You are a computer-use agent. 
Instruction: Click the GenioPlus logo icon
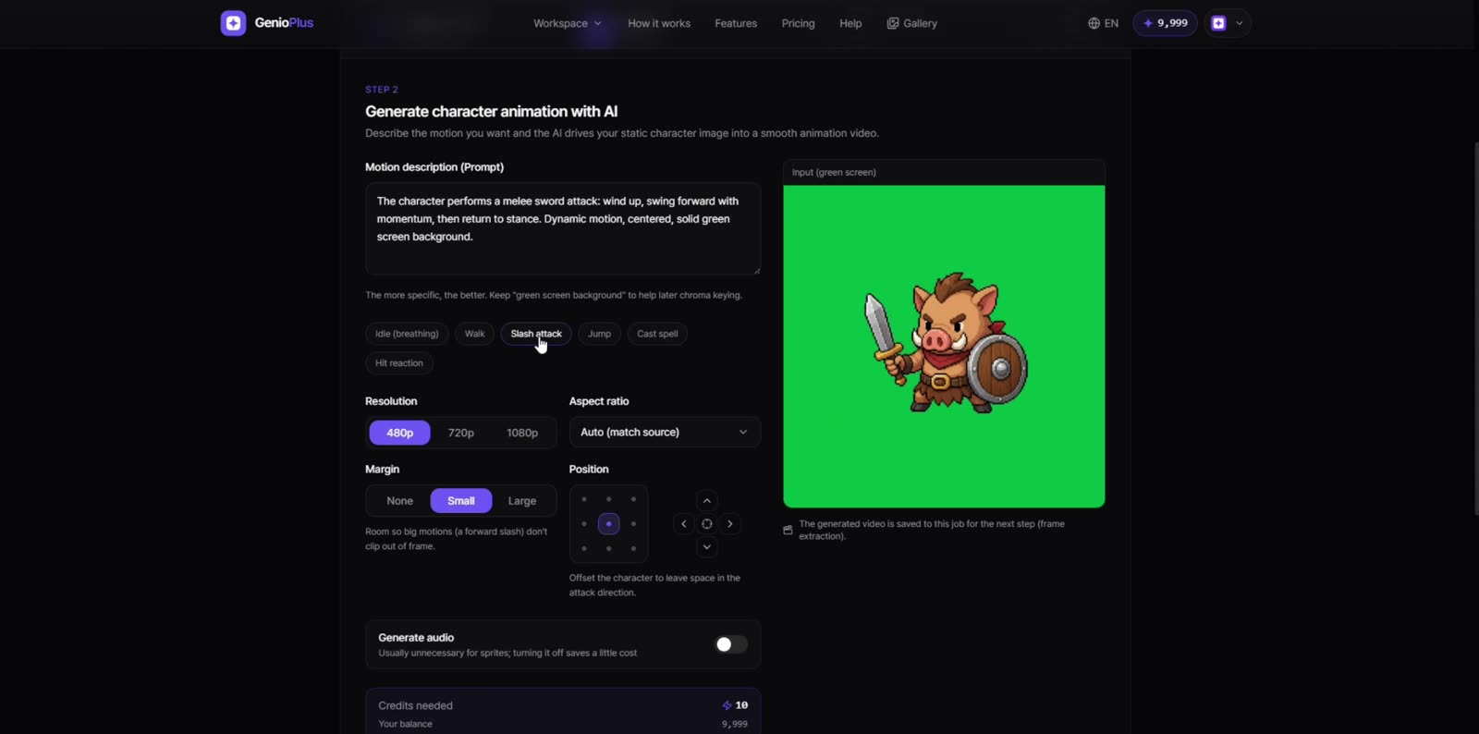pos(233,23)
